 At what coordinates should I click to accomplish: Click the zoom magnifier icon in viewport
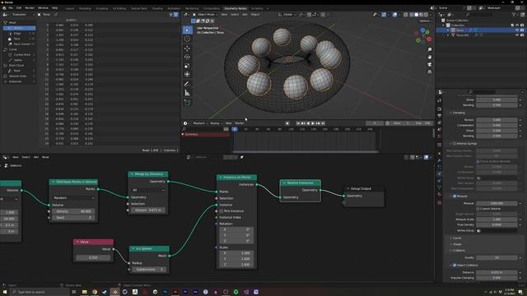pos(430,49)
